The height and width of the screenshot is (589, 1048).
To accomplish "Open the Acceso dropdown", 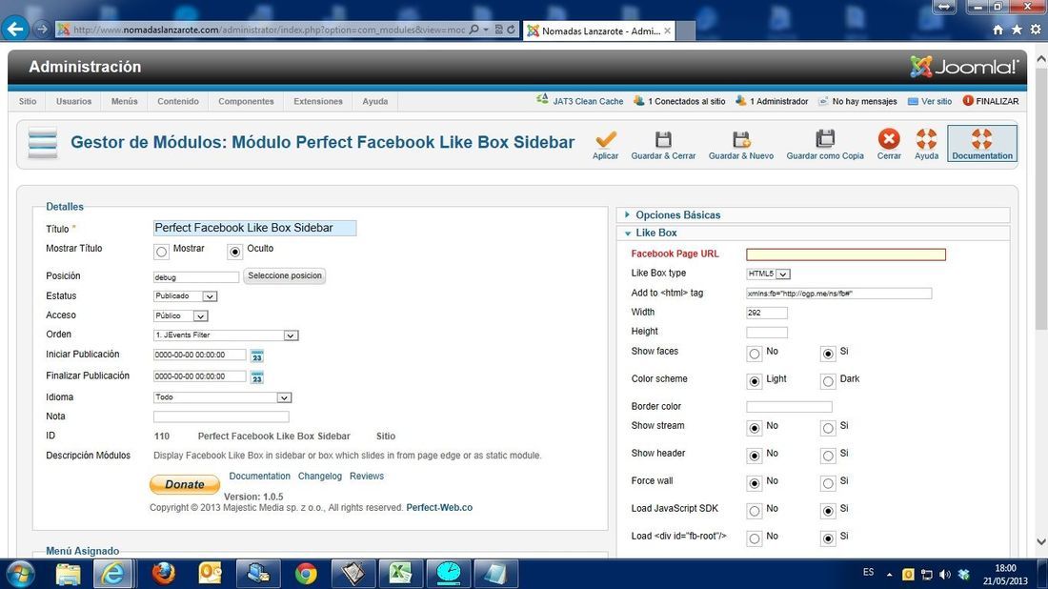I will [x=180, y=315].
